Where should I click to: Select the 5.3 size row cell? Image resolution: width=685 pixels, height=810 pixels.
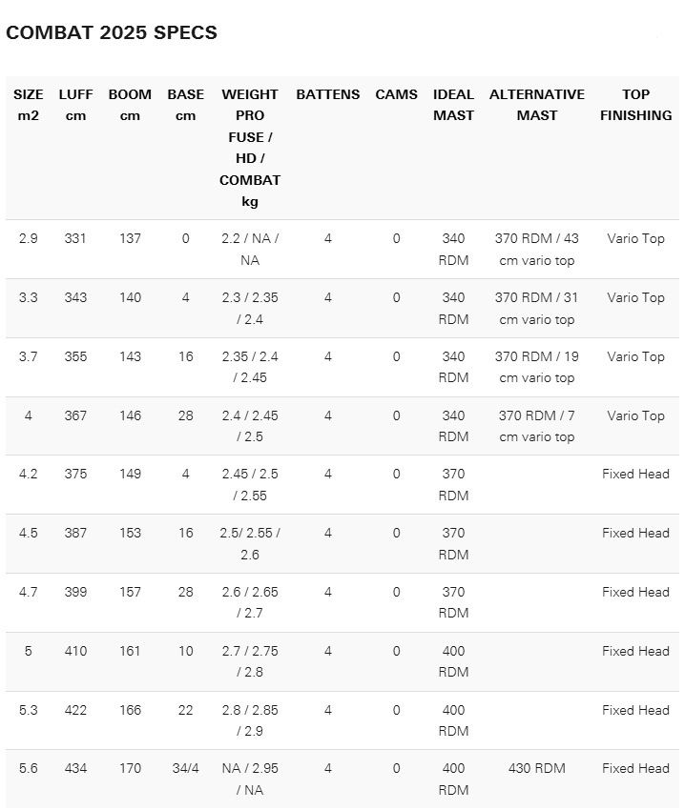[29, 710]
